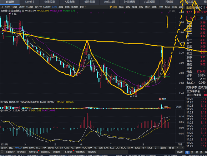This screenshot has width=207, height=156.
Task: Click 显示 in chart toolbar
Action: coord(121,7)
